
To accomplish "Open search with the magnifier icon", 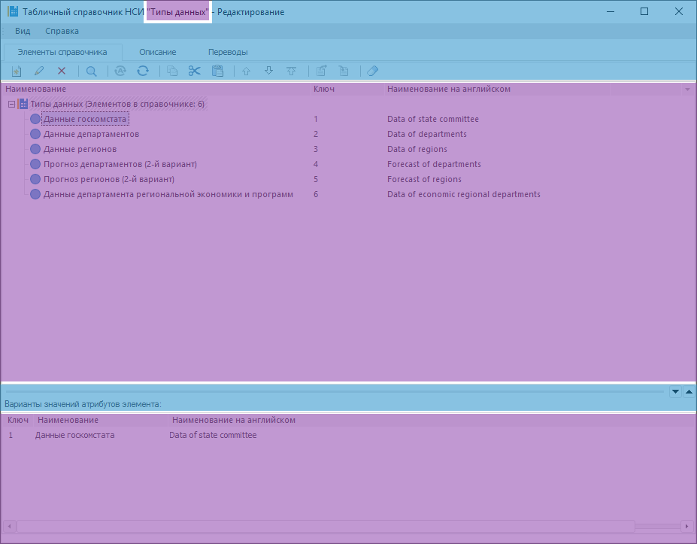I will 91,71.
